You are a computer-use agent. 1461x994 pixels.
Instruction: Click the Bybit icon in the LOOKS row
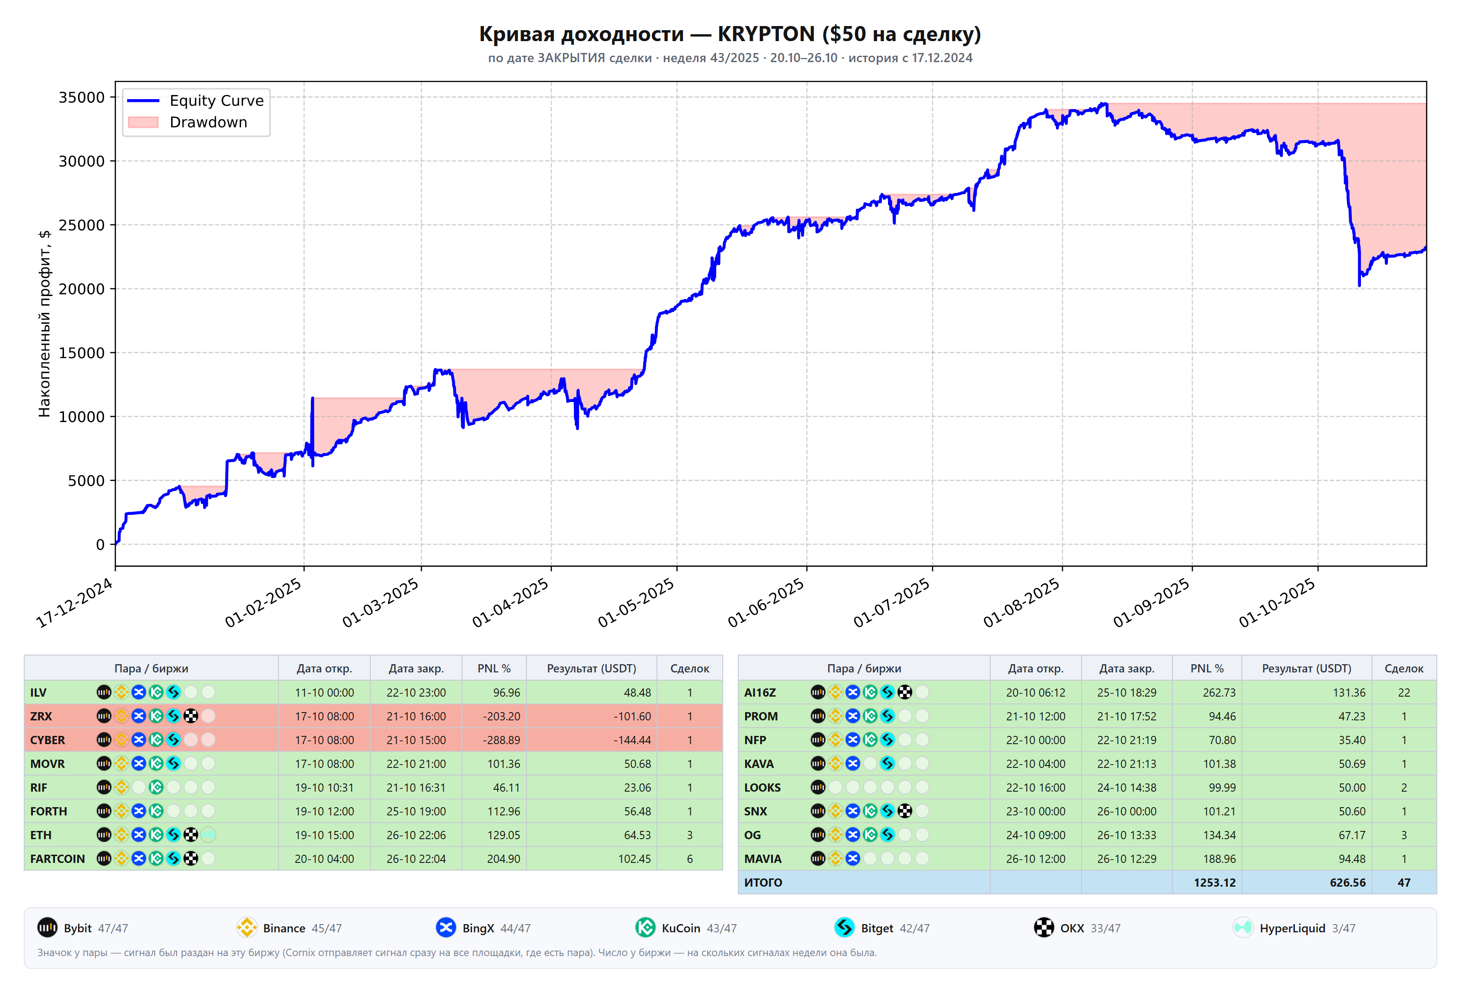(817, 787)
